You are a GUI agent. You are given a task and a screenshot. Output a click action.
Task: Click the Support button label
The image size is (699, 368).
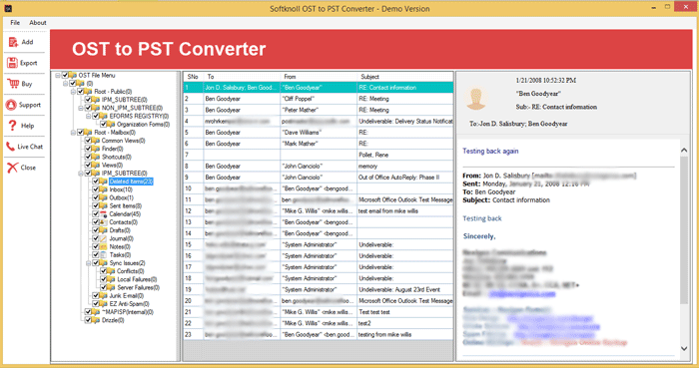(x=29, y=105)
